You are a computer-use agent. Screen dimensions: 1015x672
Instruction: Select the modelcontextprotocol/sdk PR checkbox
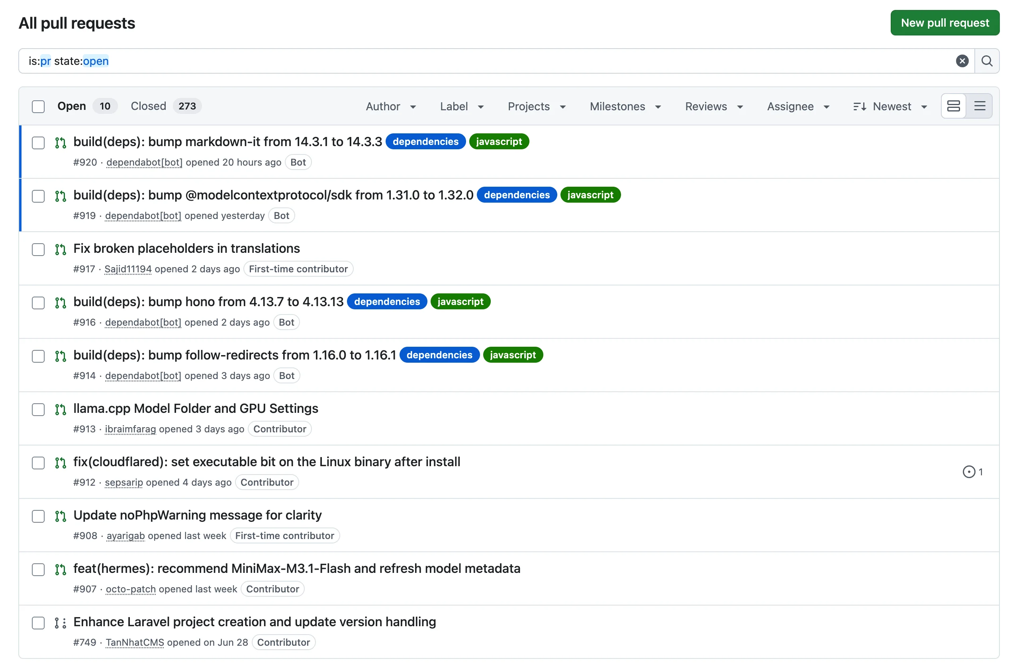[38, 196]
